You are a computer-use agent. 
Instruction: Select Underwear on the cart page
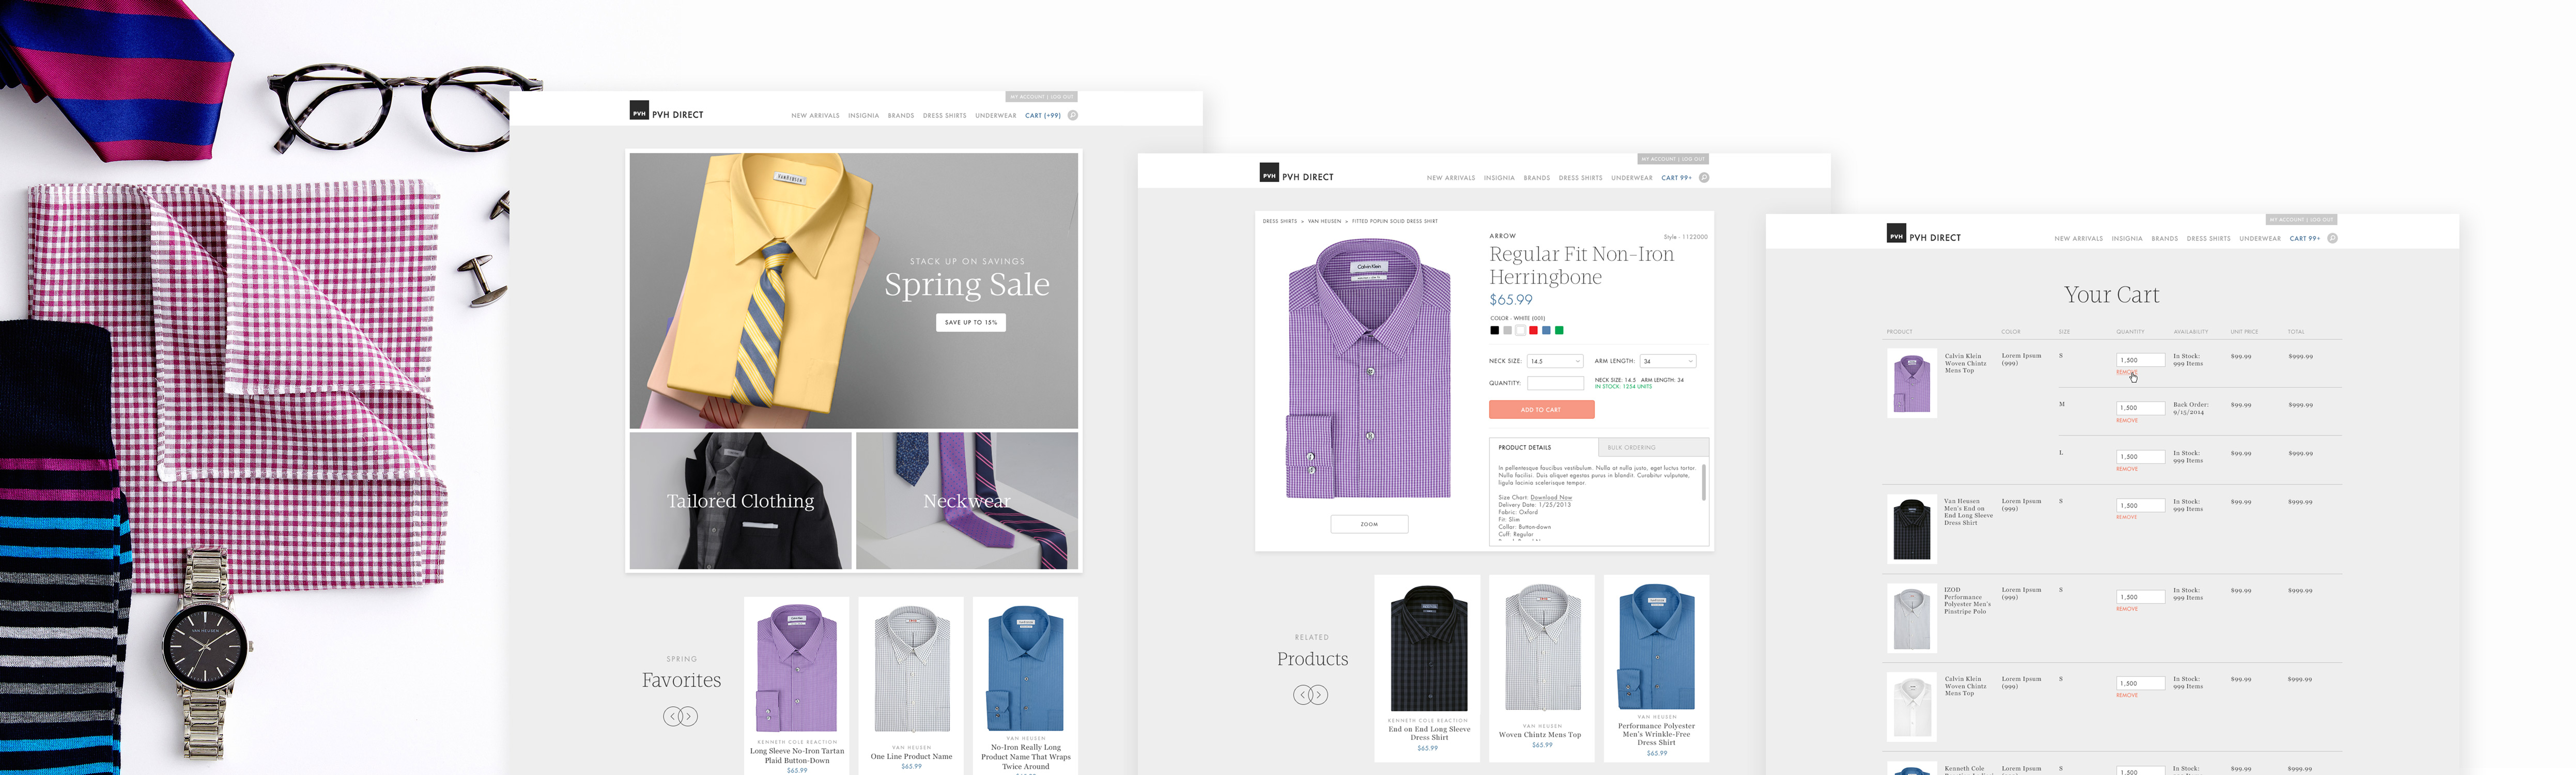click(2259, 239)
